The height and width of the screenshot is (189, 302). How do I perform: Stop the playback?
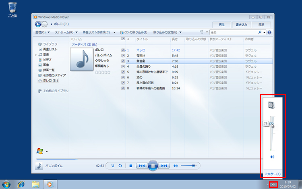click(131, 166)
